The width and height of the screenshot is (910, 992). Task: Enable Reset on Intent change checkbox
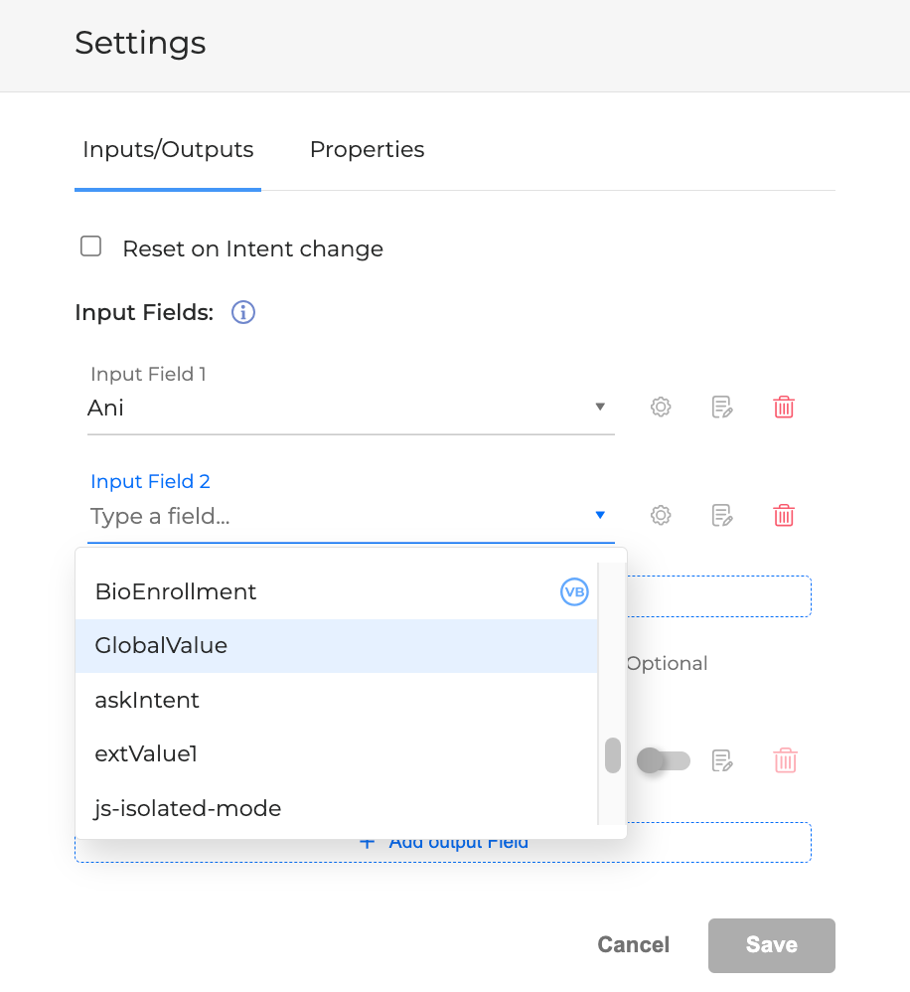pyautogui.click(x=91, y=247)
